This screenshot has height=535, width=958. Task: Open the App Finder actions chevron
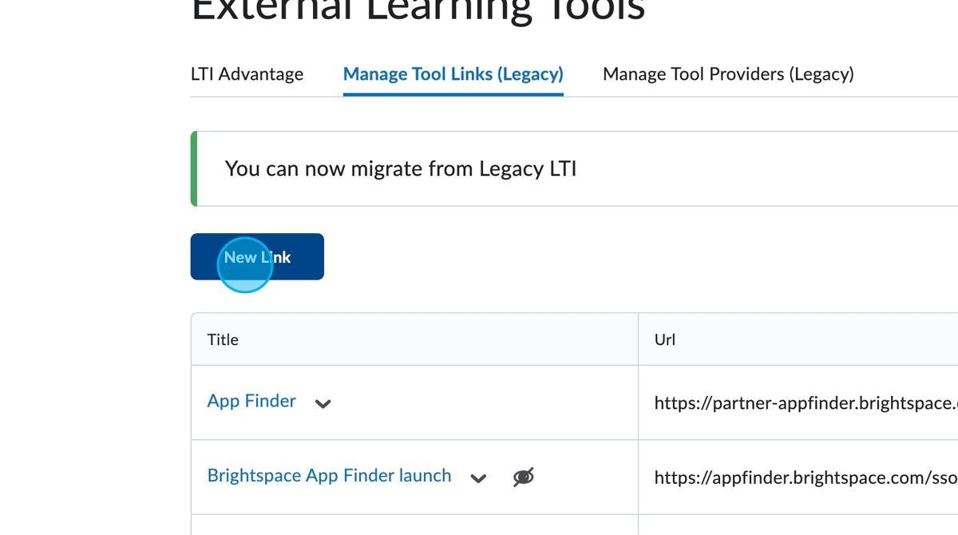[323, 403]
